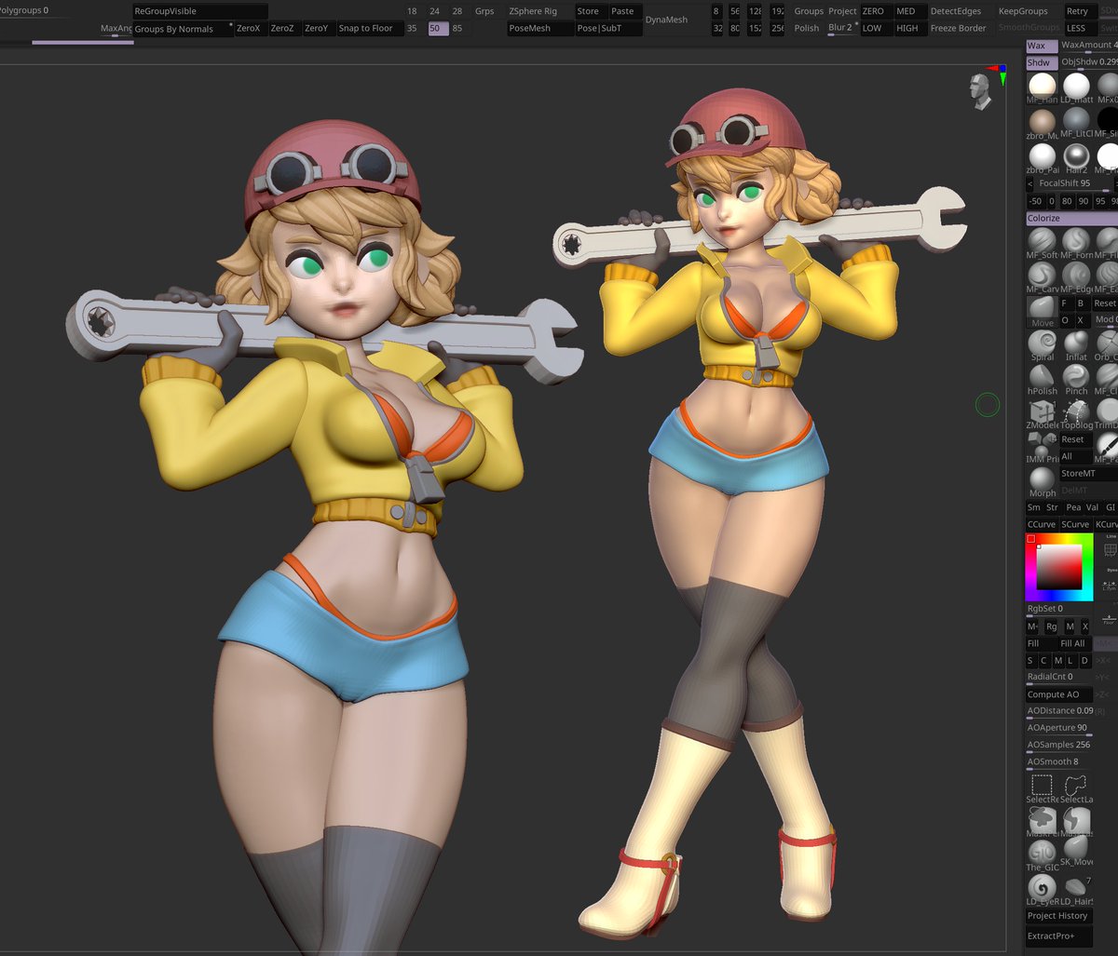Select the Spiral brush
The width and height of the screenshot is (1118, 956).
pyautogui.click(x=1042, y=346)
